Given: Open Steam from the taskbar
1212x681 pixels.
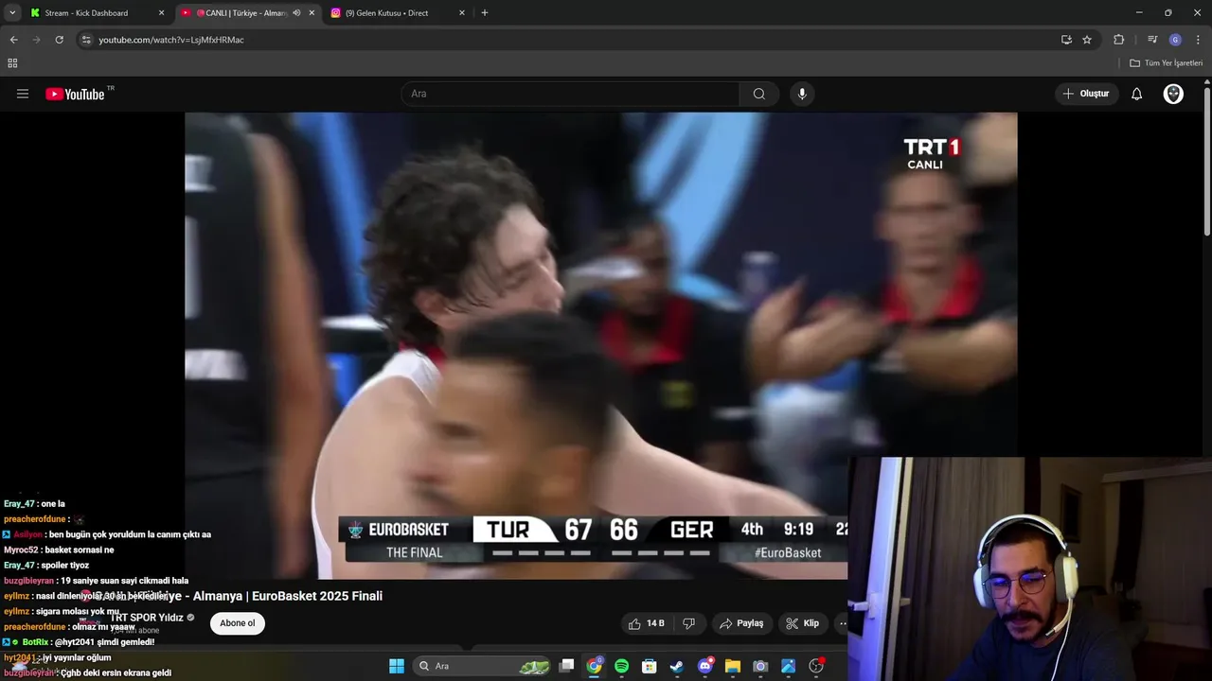Looking at the screenshot, I should pos(677,666).
